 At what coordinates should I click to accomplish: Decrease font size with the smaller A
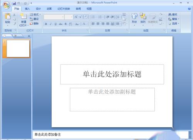(81, 17)
